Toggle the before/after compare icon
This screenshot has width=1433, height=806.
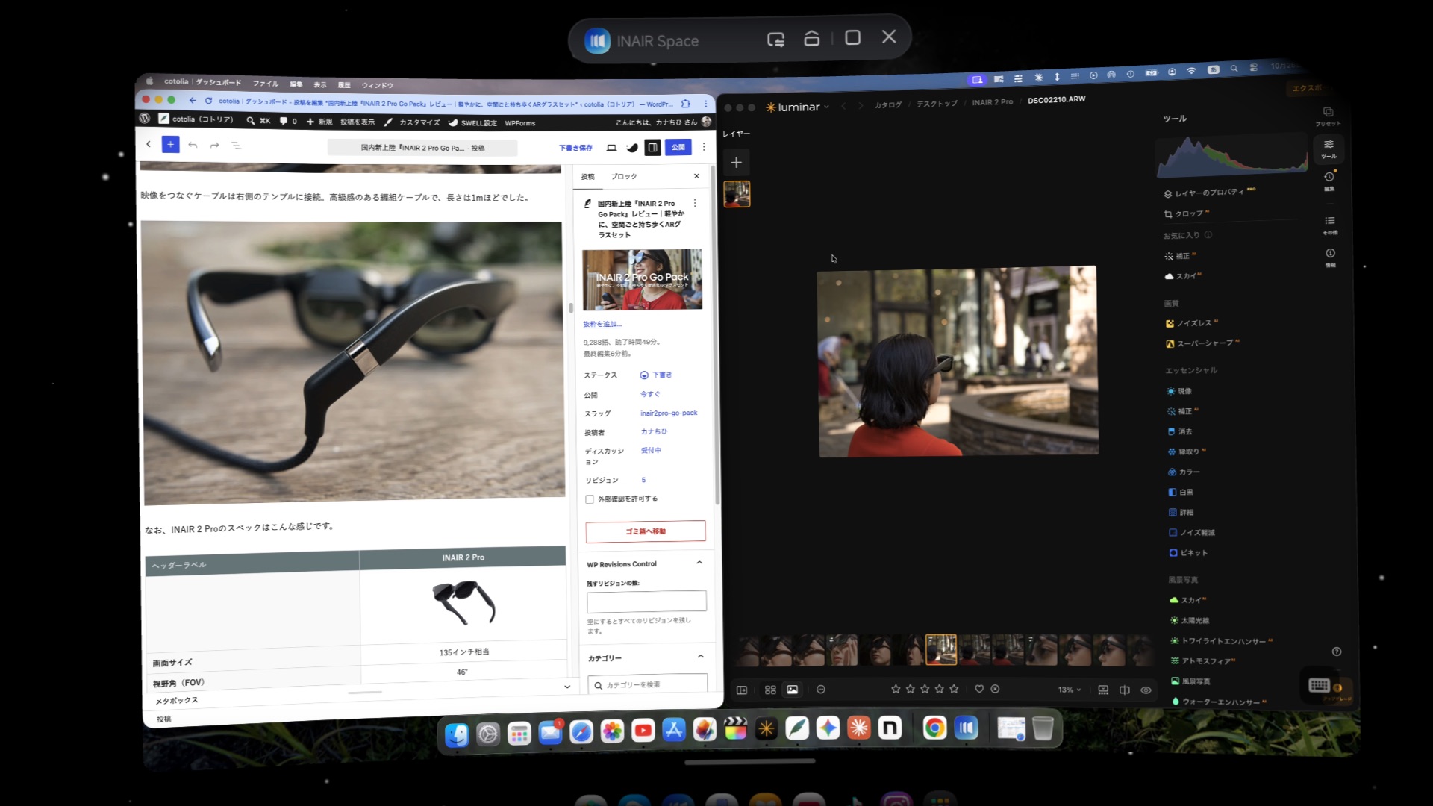coord(1124,690)
